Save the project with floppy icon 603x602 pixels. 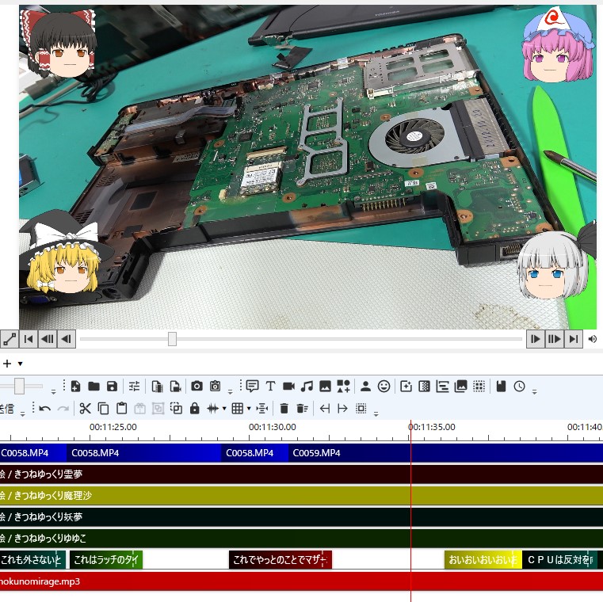[112, 386]
